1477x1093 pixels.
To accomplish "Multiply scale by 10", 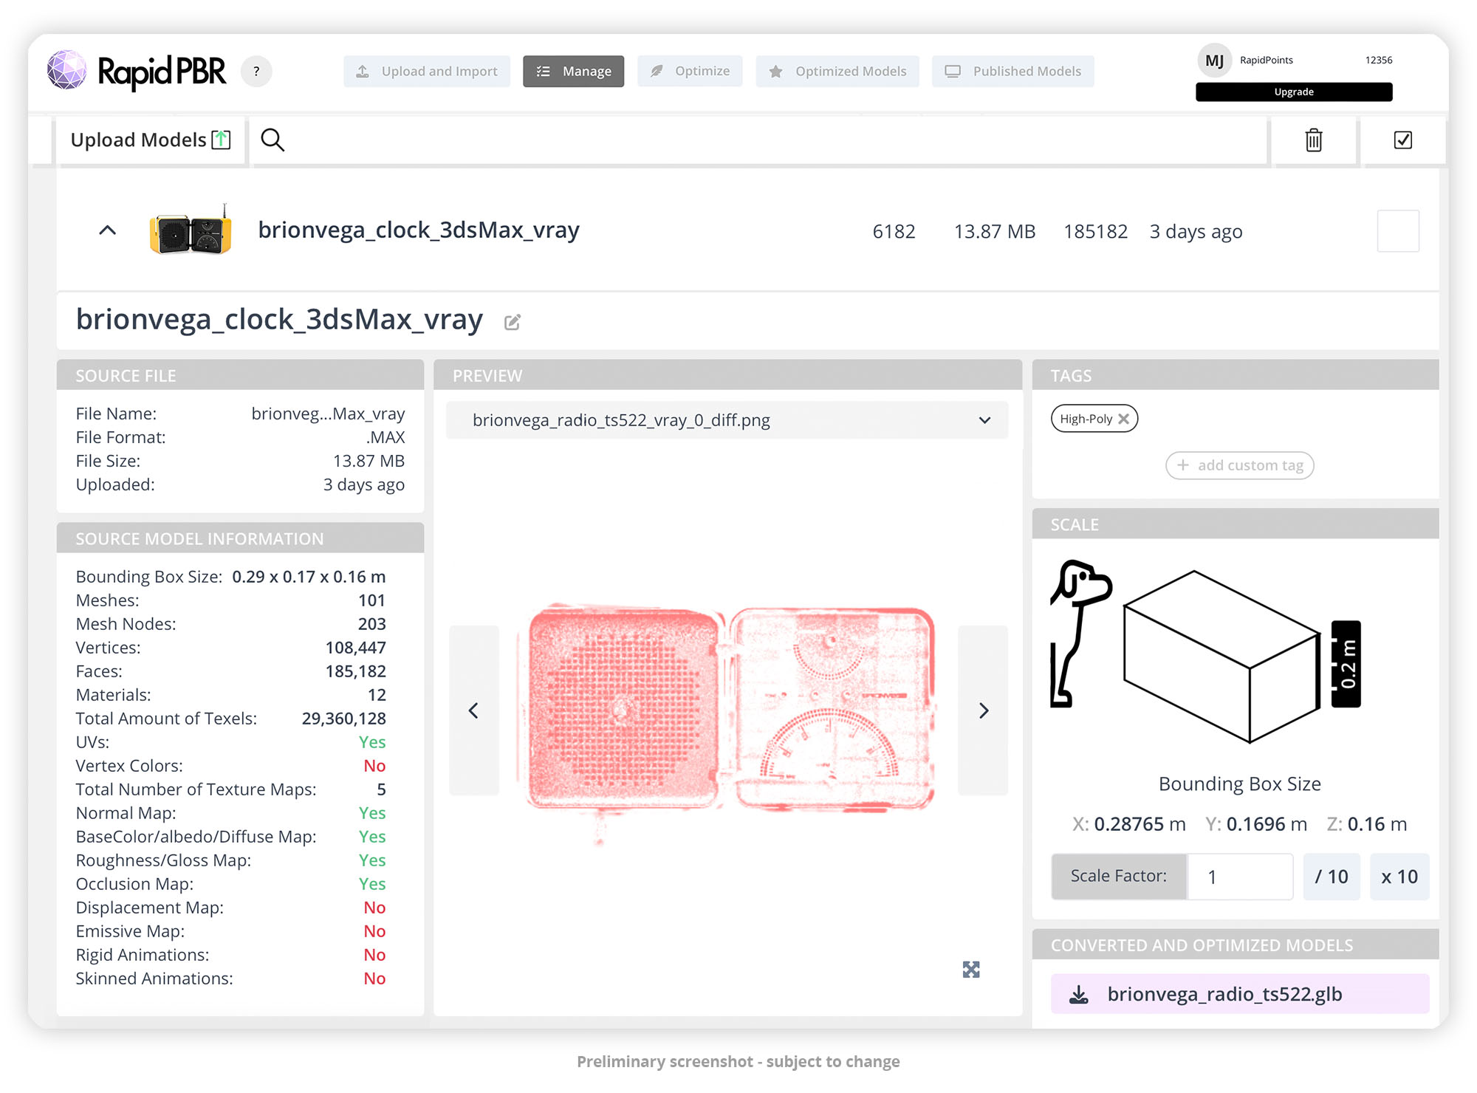I will 1399,877.
